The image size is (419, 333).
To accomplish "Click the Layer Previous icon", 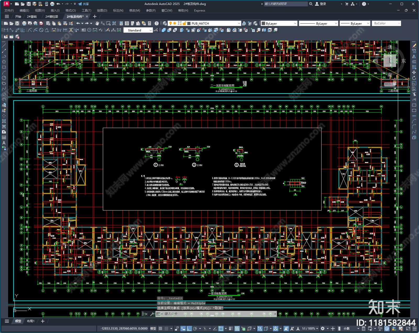I will pos(250,23).
